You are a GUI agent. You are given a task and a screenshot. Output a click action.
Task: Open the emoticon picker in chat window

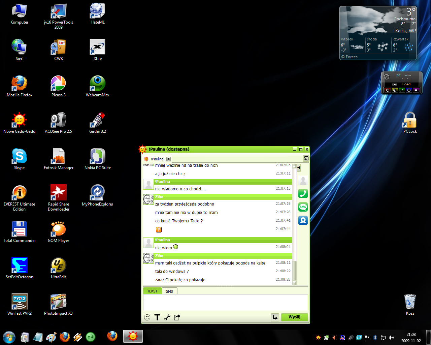click(147, 317)
